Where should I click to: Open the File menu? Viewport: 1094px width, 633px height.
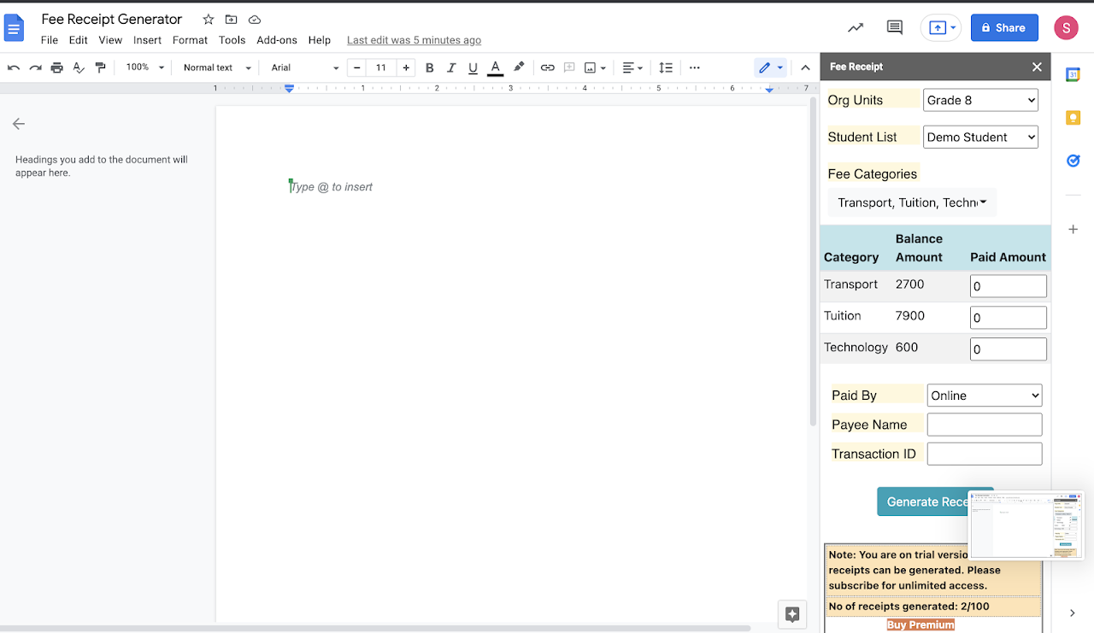(x=50, y=40)
